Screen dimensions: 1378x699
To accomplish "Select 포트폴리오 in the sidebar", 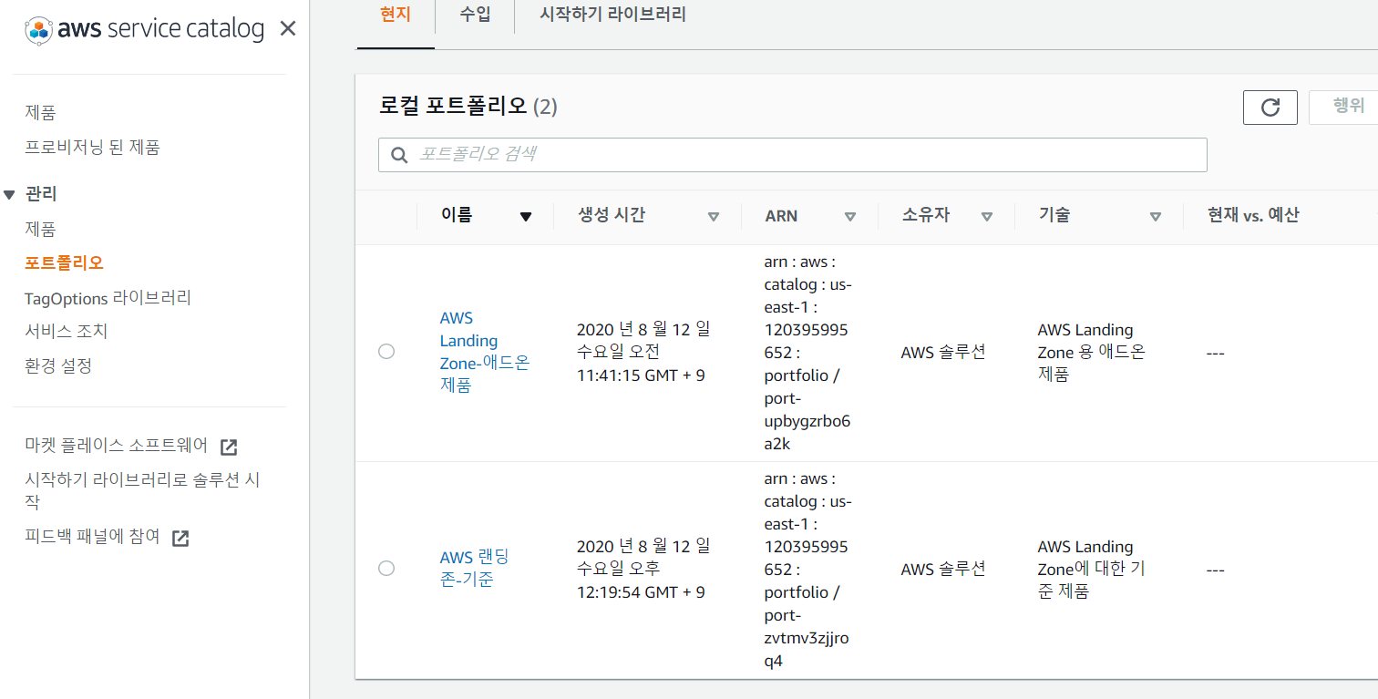I will (x=64, y=263).
